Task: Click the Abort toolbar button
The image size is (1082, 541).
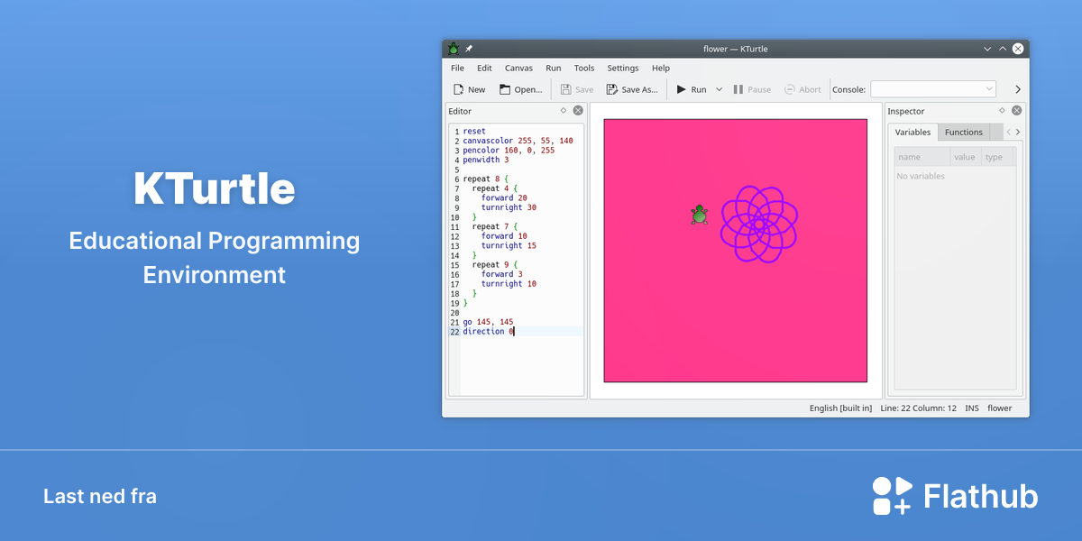Action: click(x=802, y=89)
